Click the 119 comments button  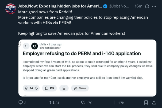(49, 88)
